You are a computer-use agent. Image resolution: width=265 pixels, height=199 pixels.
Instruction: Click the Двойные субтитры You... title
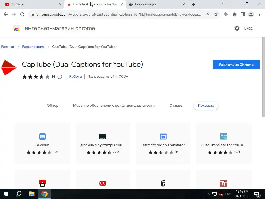(103, 145)
